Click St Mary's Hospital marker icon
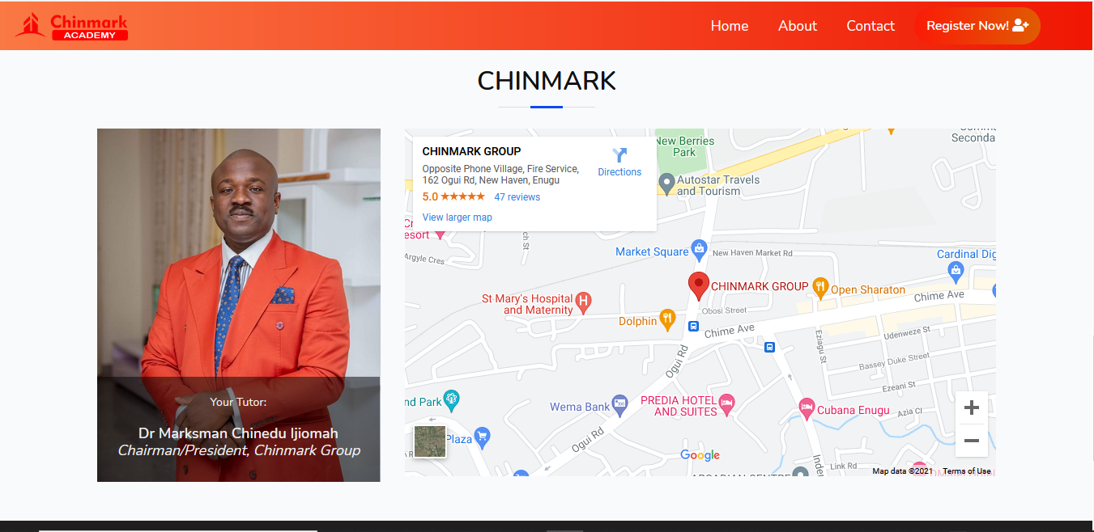 pos(584,303)
